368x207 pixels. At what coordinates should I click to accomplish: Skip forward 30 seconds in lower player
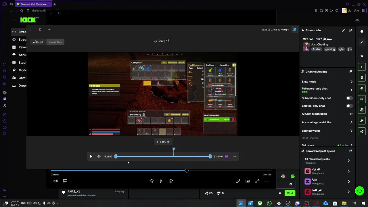pos(171,181)
